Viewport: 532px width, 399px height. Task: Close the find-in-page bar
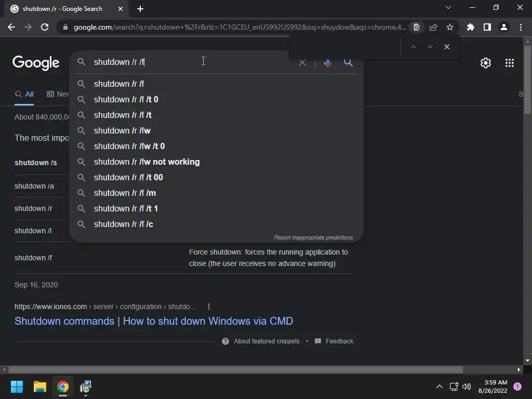[x=447, y=47]
